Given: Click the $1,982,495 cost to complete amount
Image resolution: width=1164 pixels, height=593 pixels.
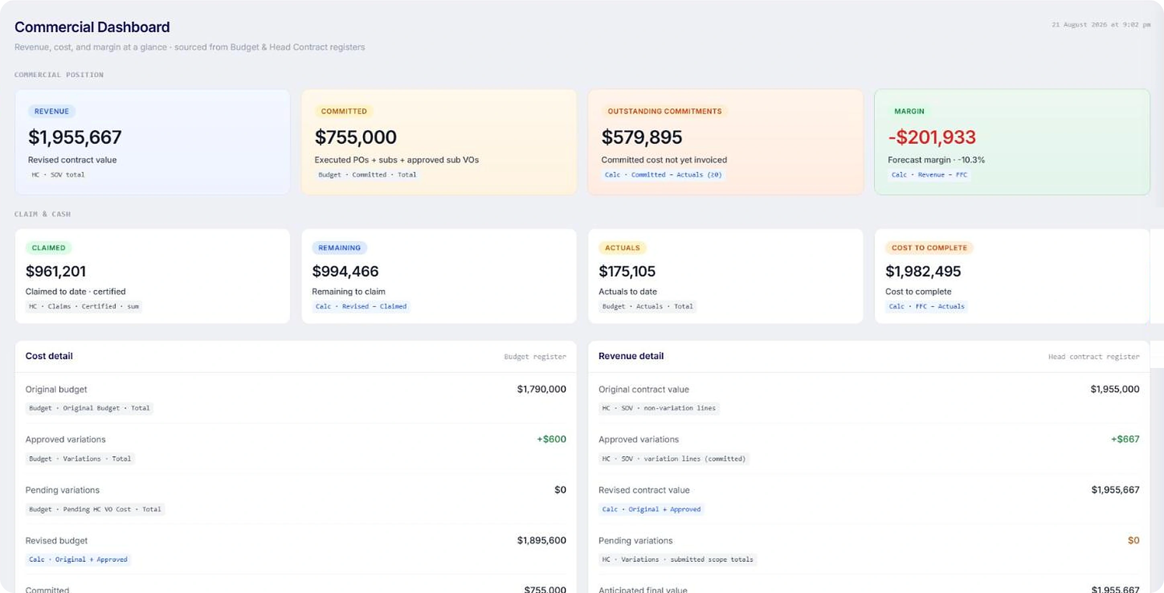Looking at the screenshot, I should (923, 271).
